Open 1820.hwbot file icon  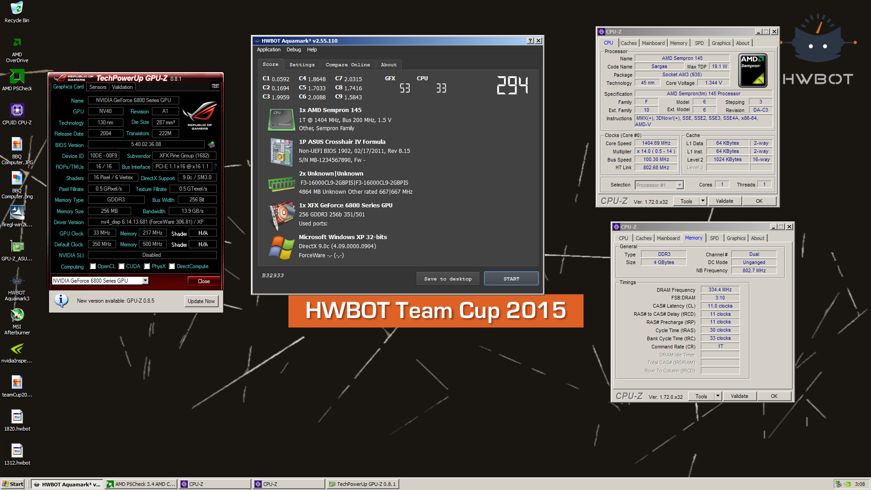coord(17,420)
